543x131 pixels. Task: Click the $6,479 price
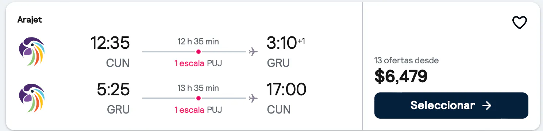(401, 76)
